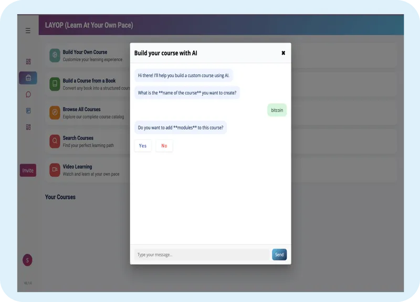The image size is (420, 302).
Task: Close the Build your course with AI dialog
Action: 283,52
